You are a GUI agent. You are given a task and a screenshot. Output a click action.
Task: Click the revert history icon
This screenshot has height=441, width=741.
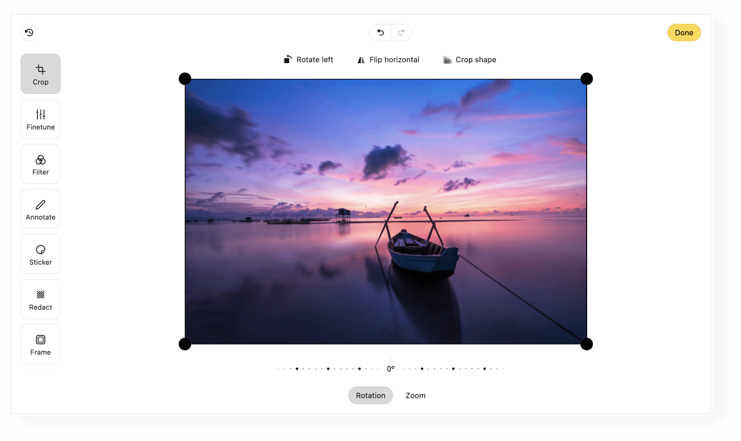[x=29, y=32]
